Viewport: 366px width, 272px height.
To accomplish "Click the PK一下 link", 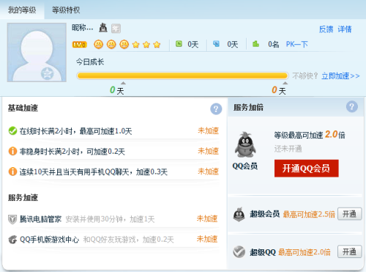I will tap(296, 44).
